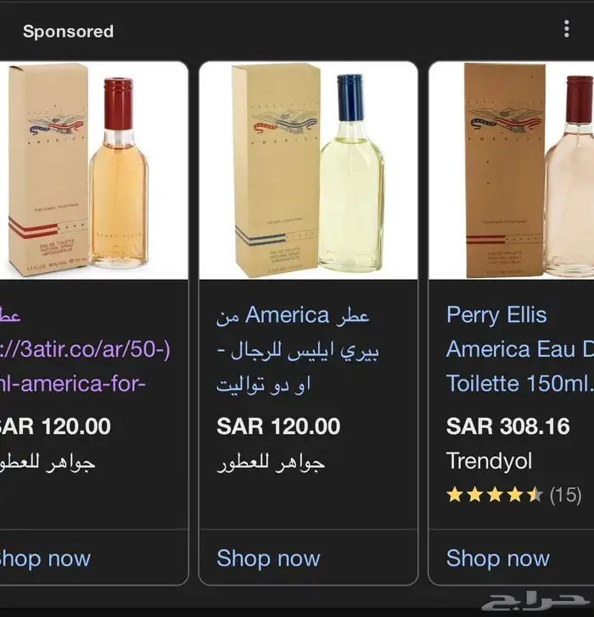Open the 3atir.co america-for link
594x617 pixels.
[81, 350]
